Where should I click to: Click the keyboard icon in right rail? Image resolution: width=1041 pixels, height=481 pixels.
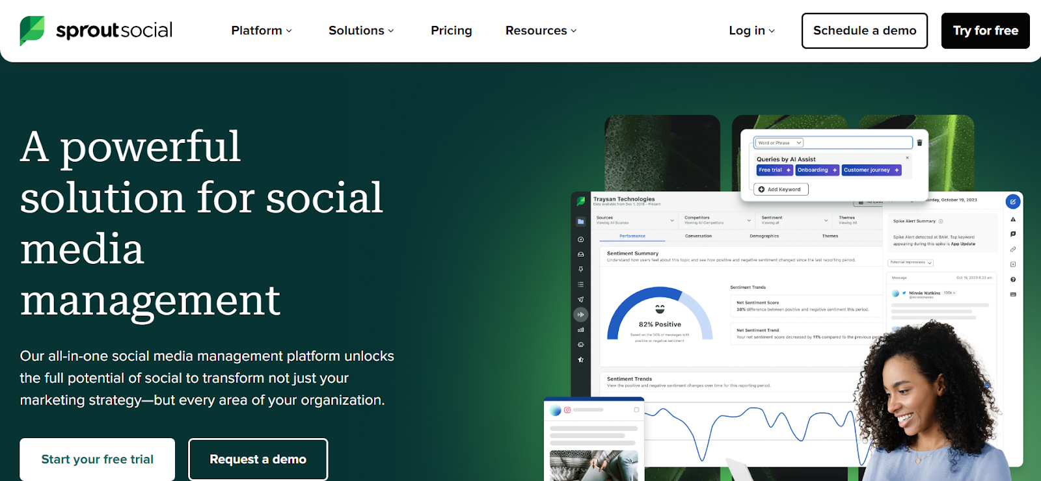click(x=1013, y=294)
